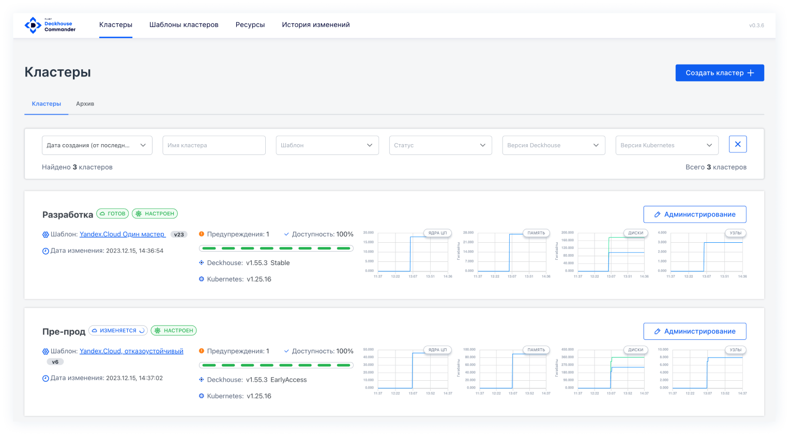Open ЯДРА ЦП chart of Пре-прод cluster
The image size is (790, 436).
[408, 370]
